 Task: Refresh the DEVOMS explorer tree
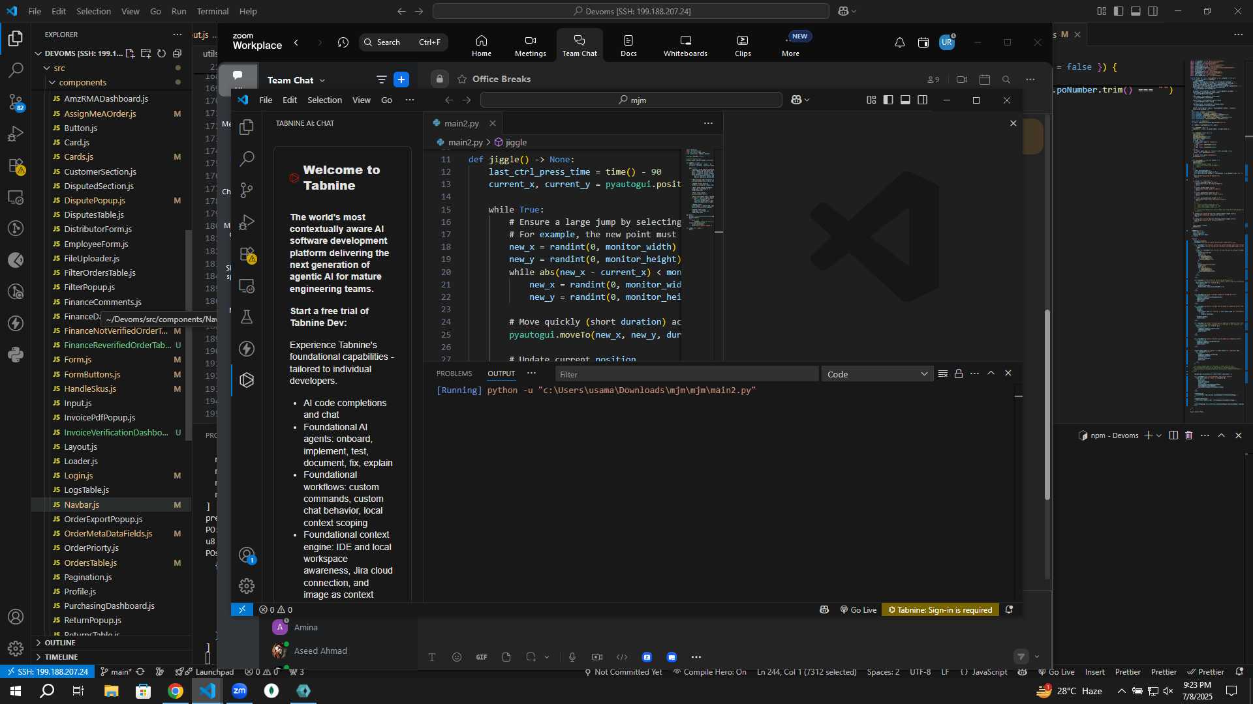click(161, 53)
